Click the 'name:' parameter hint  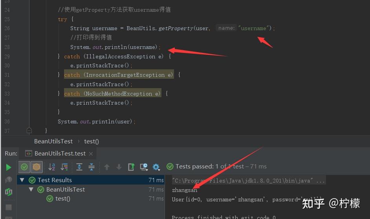click(226, 28)
